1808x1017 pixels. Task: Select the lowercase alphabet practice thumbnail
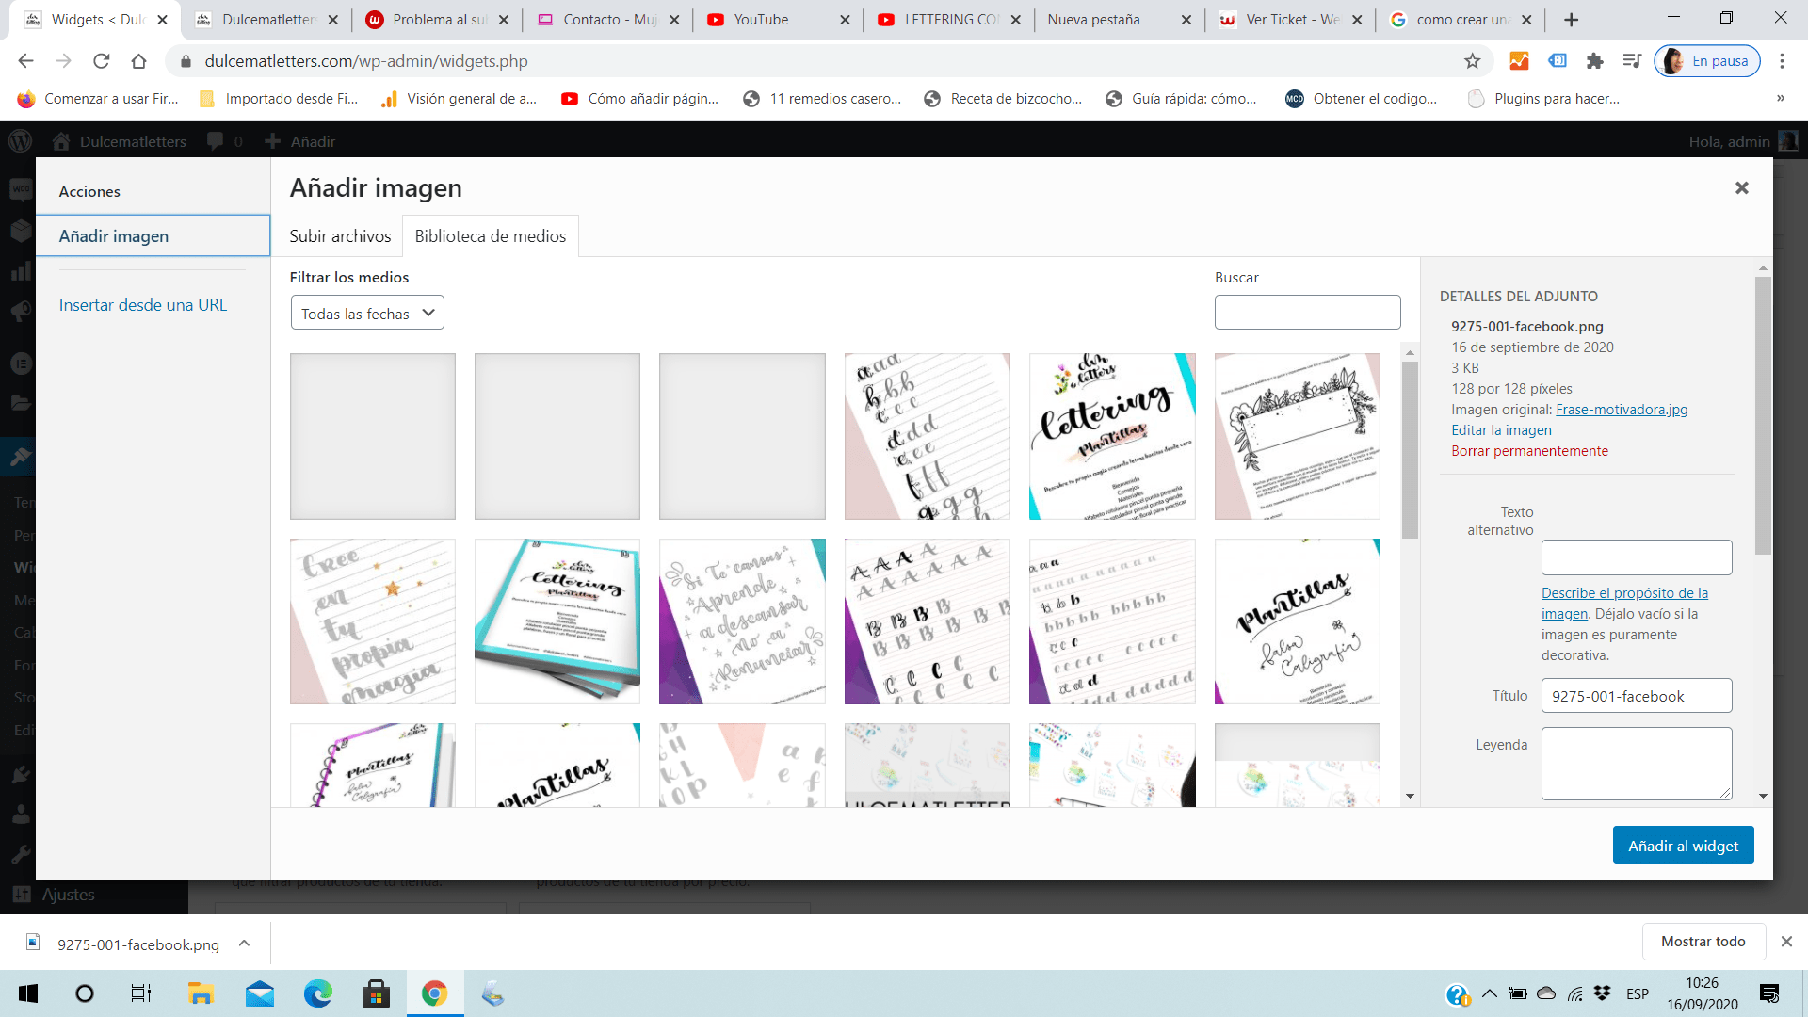(x=927, y=437)
